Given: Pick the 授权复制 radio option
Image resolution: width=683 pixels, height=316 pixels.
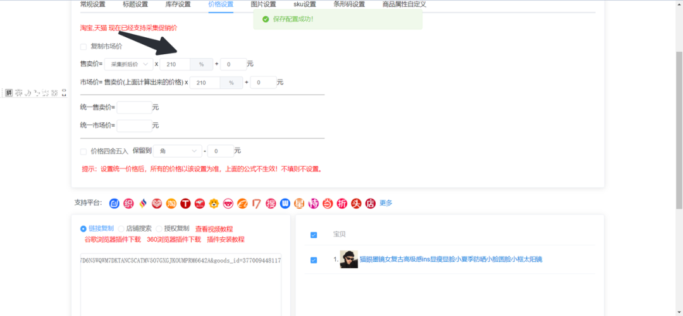Looking at the screenshot, I should tap(159, 228).
